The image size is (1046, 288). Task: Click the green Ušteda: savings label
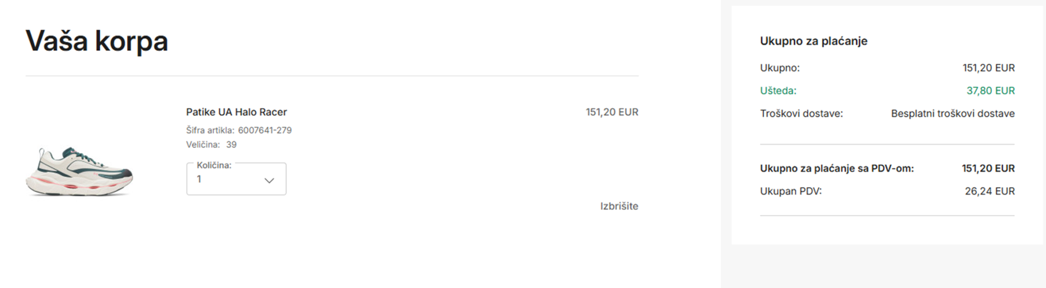(778, 91)
